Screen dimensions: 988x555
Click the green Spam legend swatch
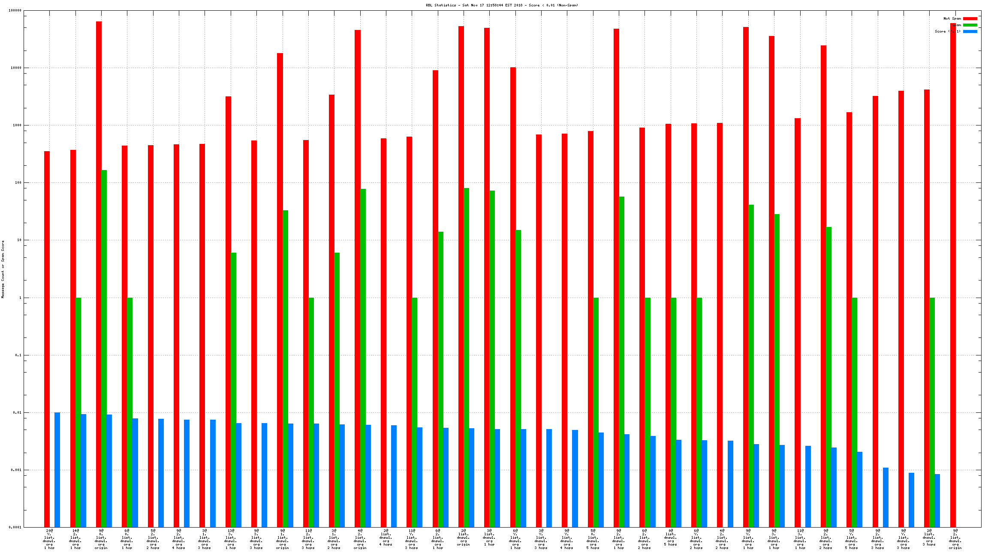pos(970,25)
